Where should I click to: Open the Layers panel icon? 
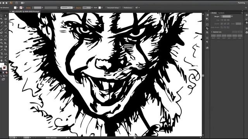point(247,23)
